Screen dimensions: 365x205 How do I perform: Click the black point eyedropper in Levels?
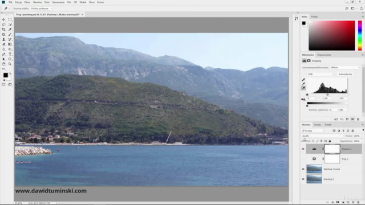pos(303,80)
